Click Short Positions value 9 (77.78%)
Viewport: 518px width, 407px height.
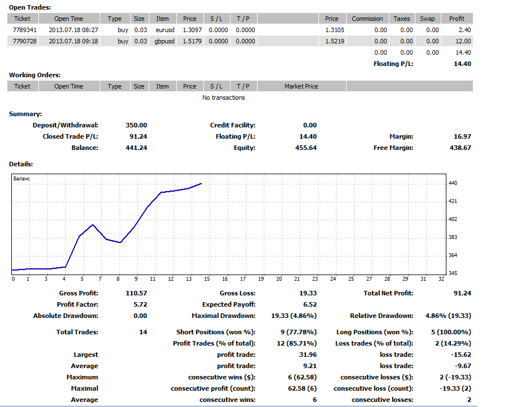299,332
